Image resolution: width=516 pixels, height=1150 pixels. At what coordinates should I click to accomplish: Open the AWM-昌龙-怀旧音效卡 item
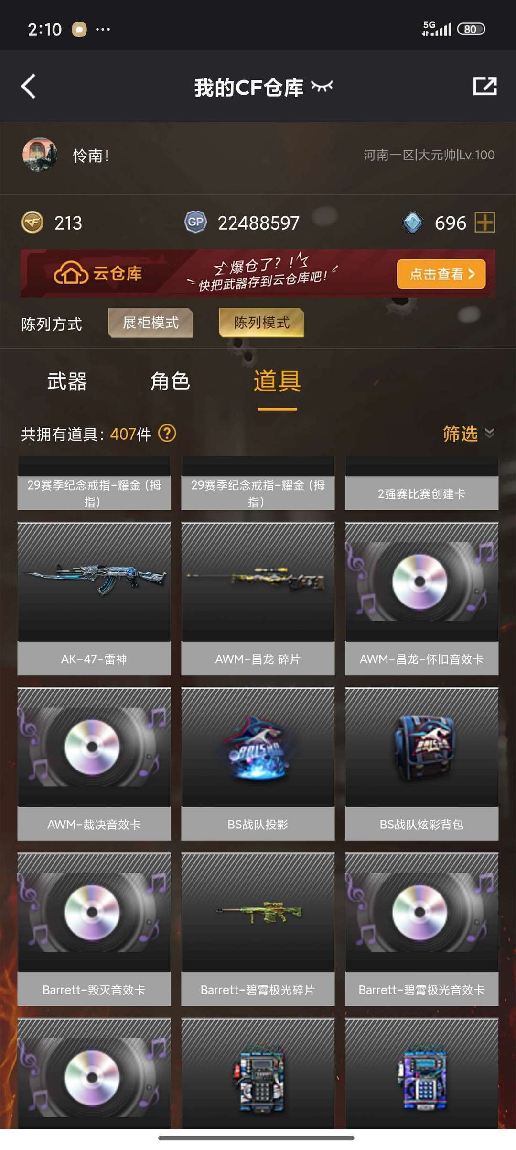point(422,599)
